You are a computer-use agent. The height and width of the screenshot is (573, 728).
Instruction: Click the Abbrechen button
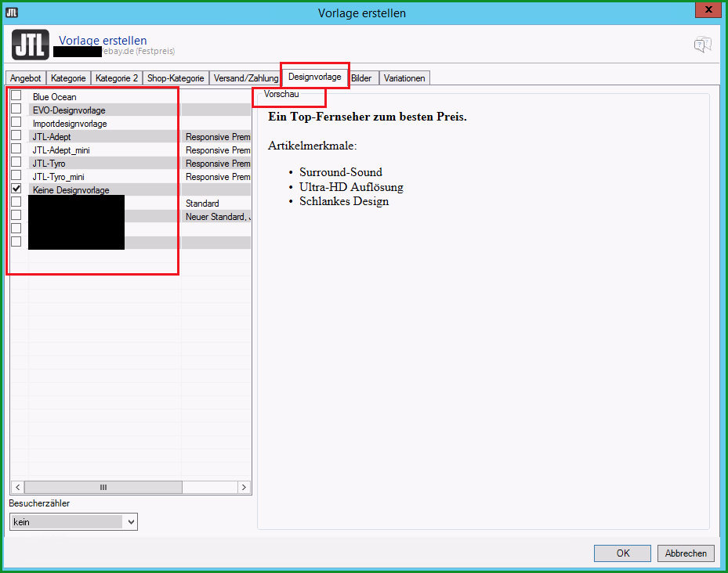point(686,553)
